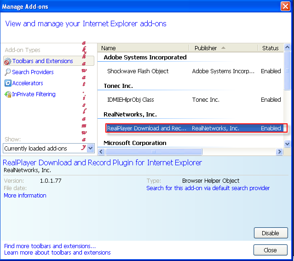Click Microsoft Corporation group header
Screen dimensions: 294x261
pyautogui.click(x=135, y=143)
